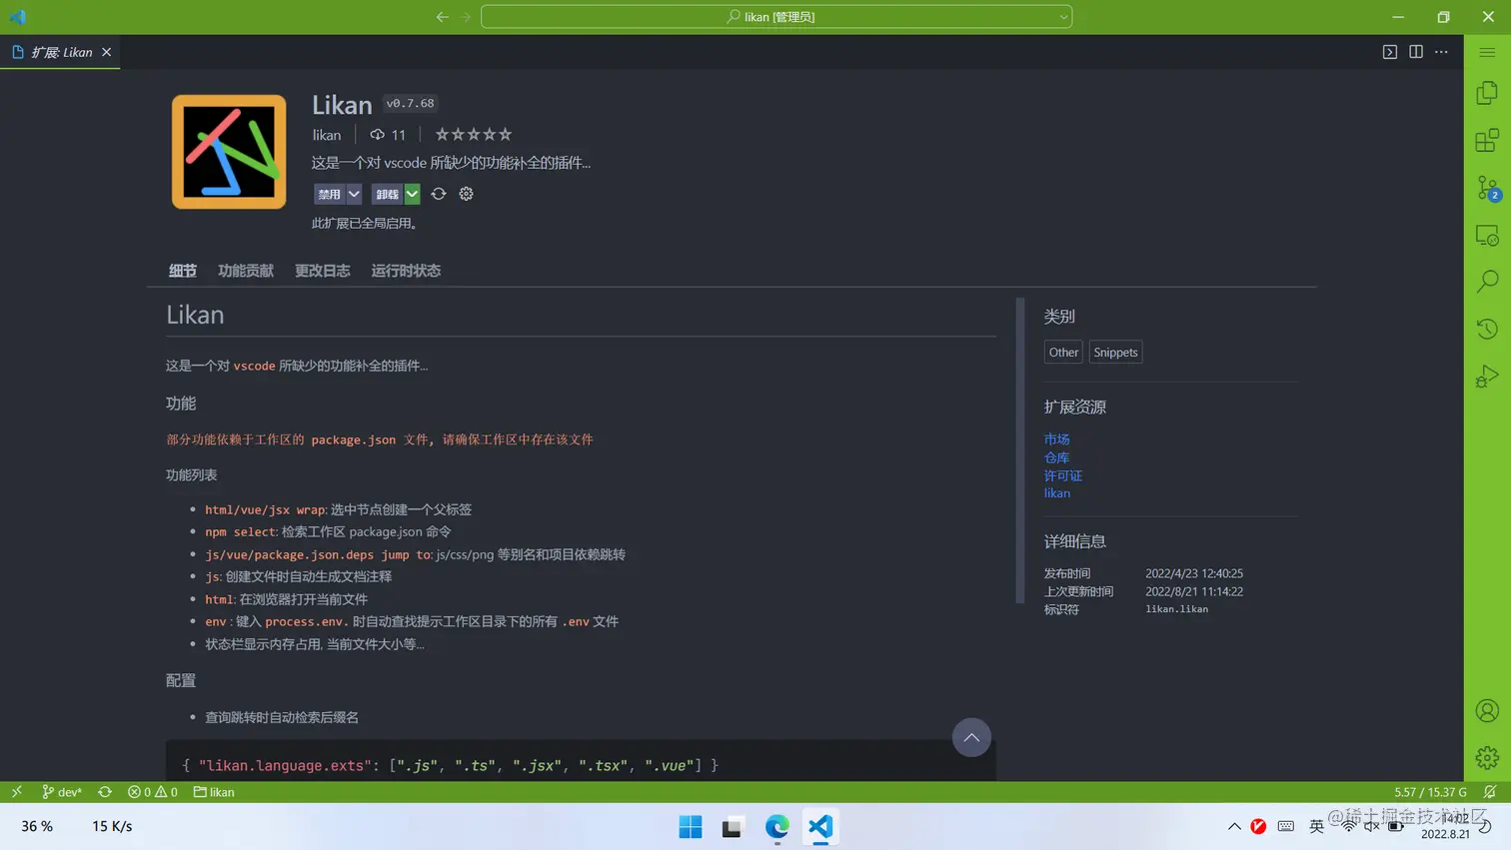The height and width of the screenshot is (850, 1511).
Task: Open the editor More Actions ellipsis
Action: 1441,52
